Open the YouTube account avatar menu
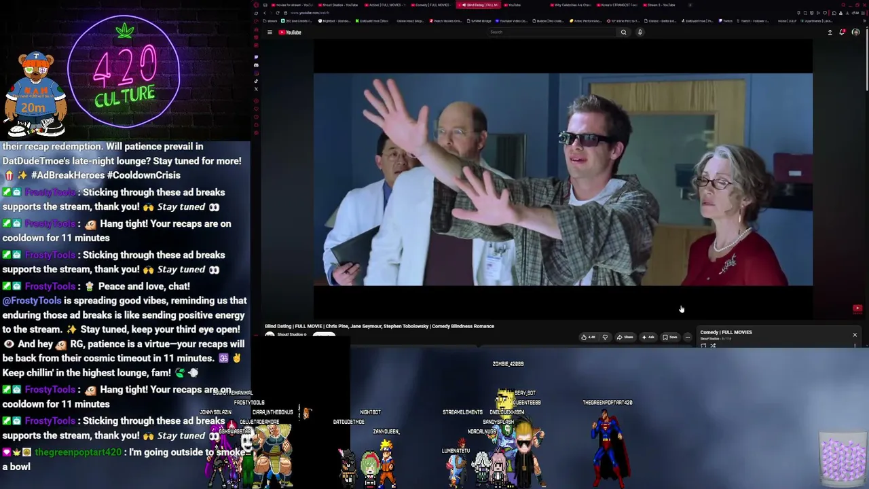869x489 pixels. [855, 32]
